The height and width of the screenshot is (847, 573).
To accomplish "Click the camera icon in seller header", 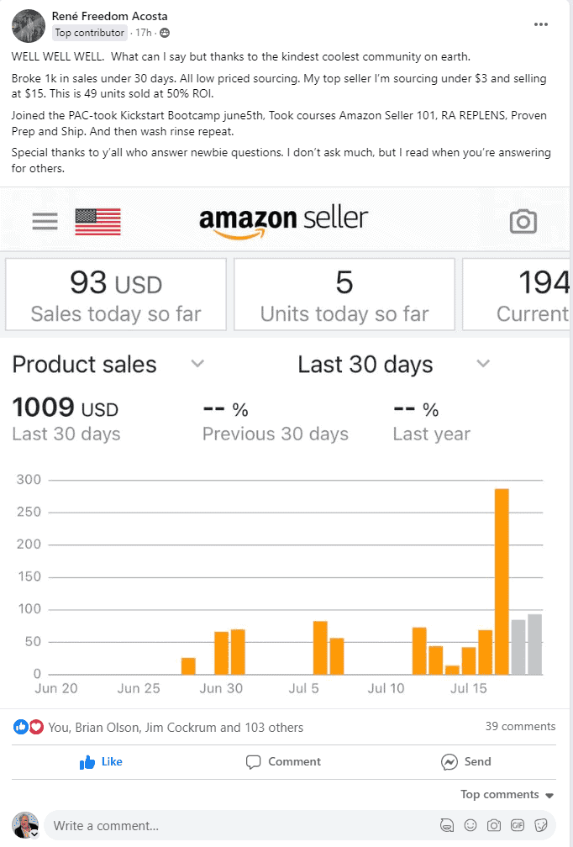I will pyautogui.click(x=523, y=221).
